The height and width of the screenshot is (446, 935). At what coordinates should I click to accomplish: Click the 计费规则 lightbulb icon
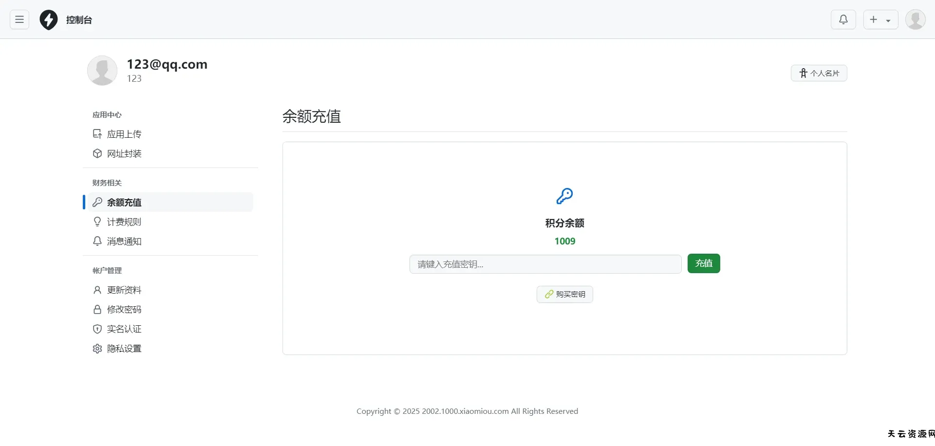(x=97, y=222)
